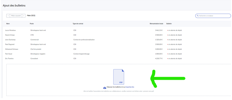Select employee Lucas Mendosa
Viewport: 232px width, 100px height.
pyautogui.click(x=10, y=30)
